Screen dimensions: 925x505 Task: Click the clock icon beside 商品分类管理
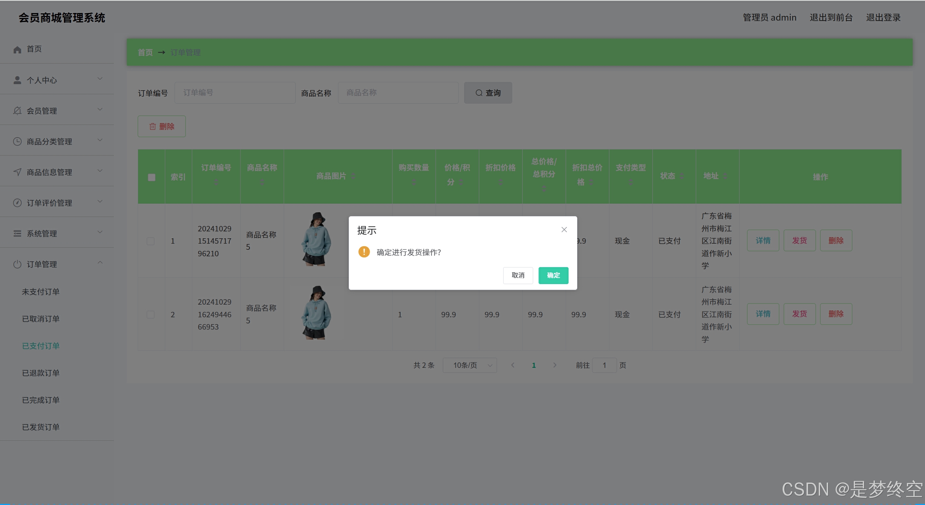point(17,142)
